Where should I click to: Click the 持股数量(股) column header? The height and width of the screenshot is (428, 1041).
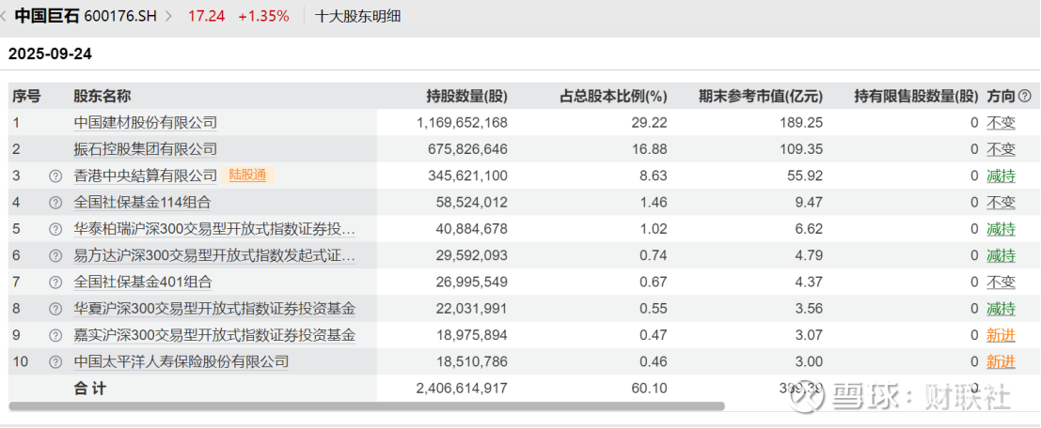(x=466, y=96)
